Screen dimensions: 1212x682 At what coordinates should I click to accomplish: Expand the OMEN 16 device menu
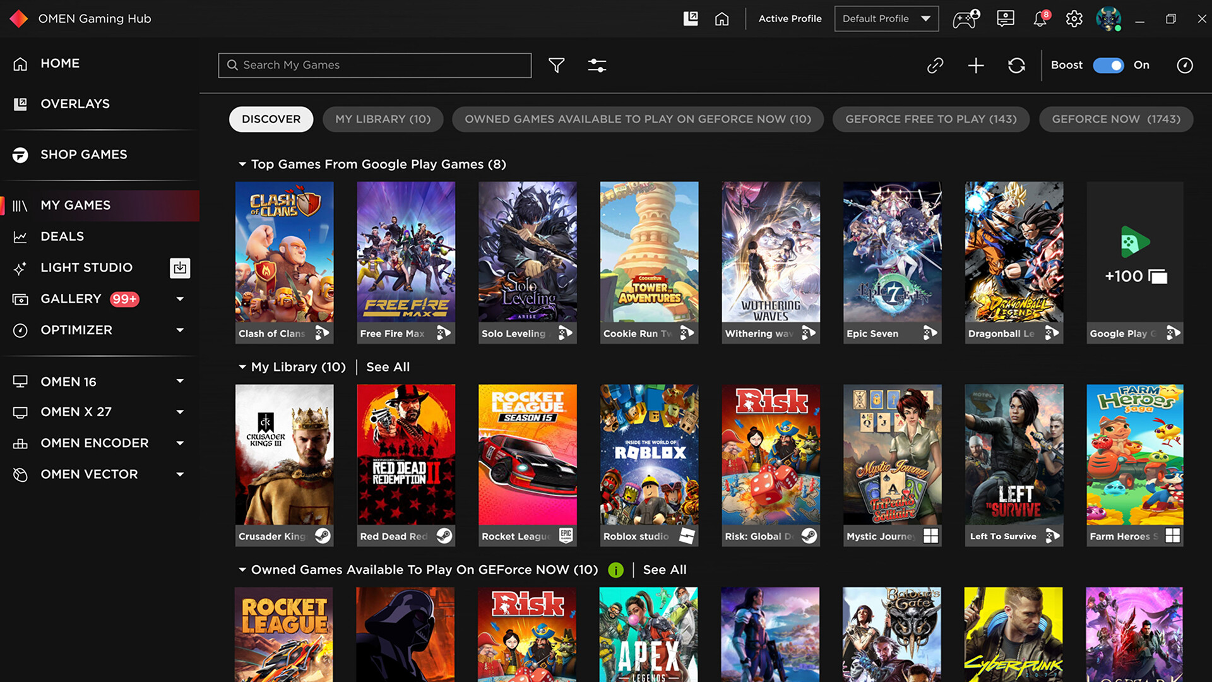tap(180, 381)
